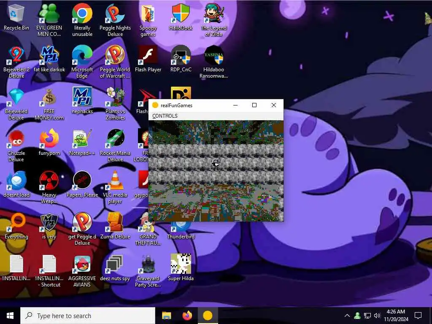Open the !INSTALLIN... - Shortcut file
432x324 pixels.
point(49,271)
